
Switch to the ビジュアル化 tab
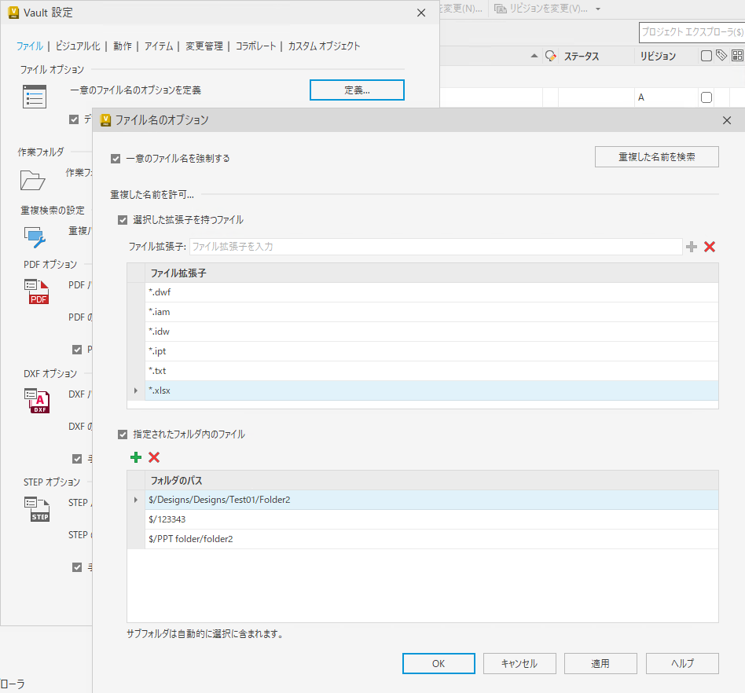pos(78,46)
